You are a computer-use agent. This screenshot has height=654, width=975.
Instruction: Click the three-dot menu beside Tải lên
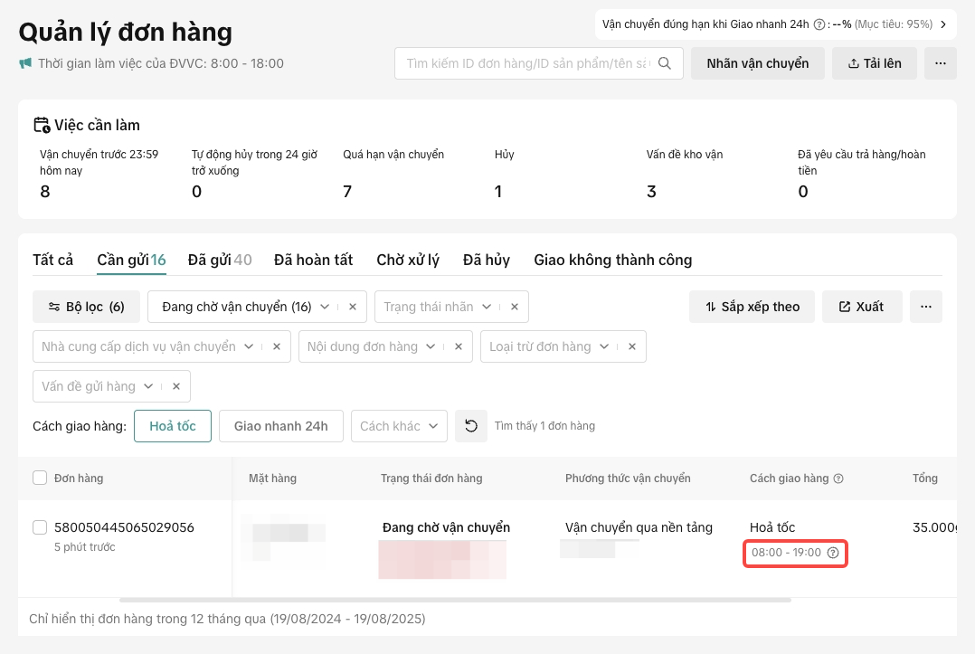(x=941, y=63)
